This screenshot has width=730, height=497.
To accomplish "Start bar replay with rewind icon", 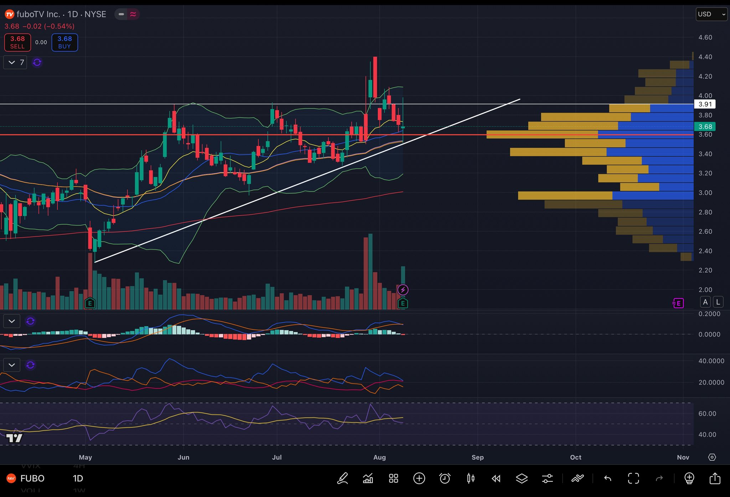I will coord(496,478).
